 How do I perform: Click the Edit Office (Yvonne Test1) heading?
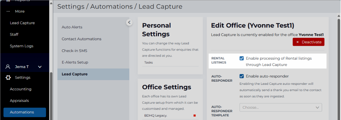[253, 25]
